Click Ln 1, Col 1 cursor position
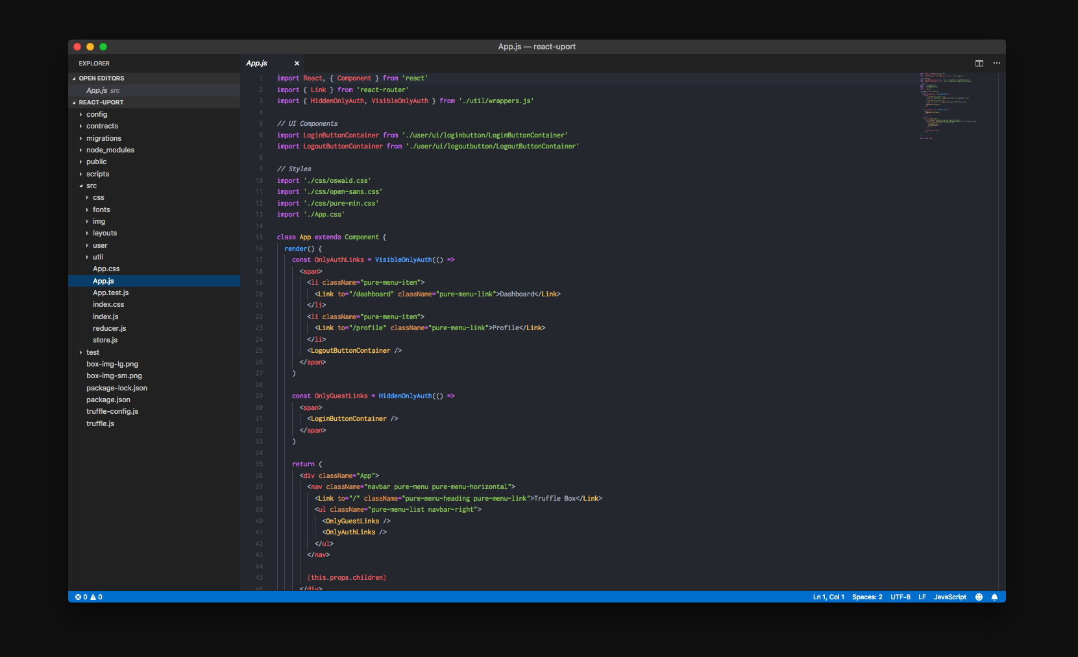This screenshot has height=657, width=1078. pos(828,597)
